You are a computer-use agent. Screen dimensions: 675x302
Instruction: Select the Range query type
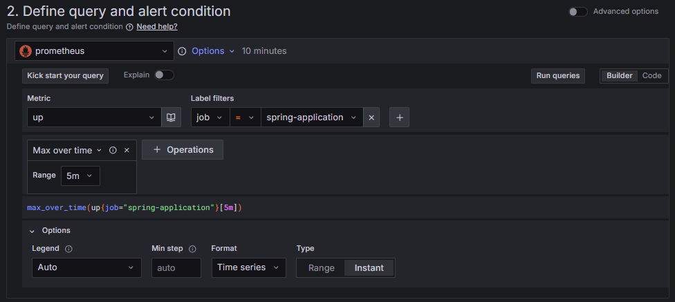point(321,267)
